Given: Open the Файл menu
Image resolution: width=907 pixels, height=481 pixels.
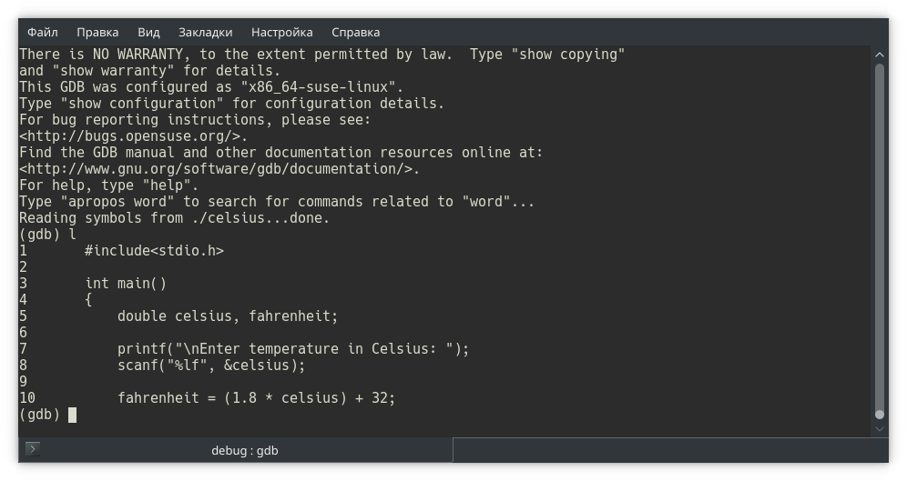Looking at the screenshot, I should (42, 32).
